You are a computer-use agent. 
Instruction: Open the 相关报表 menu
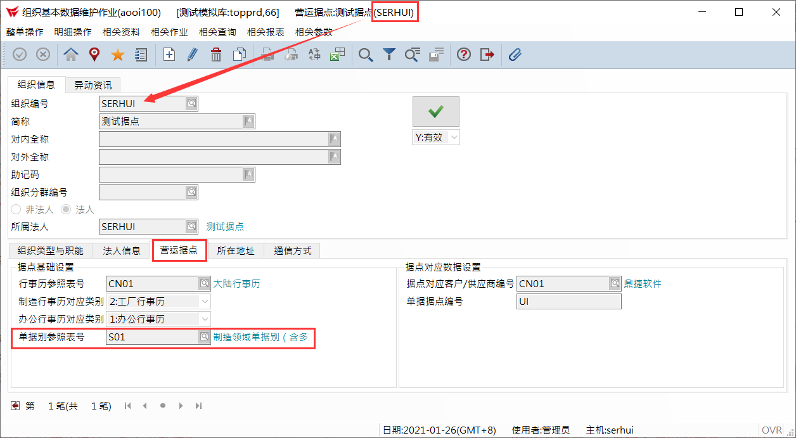266,32
